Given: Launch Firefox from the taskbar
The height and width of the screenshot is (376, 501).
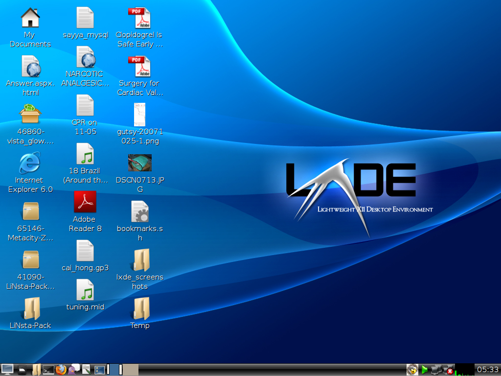Looking at the screenshot, I should pos(61,370).
